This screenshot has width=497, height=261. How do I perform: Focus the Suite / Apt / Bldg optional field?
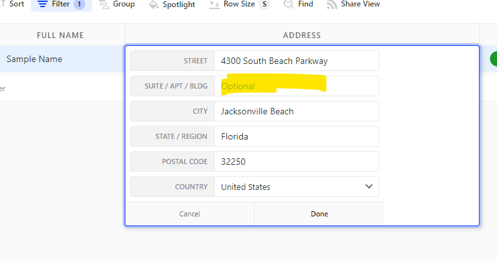click(x=296, y=86)
